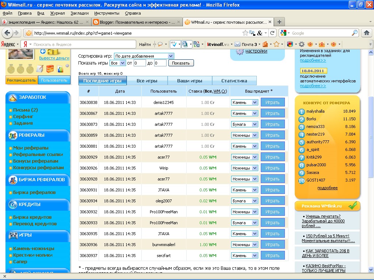Click the gamepad icon beside ИГРЫ
This screenshot has height=280, width=374.
(13, 235)
